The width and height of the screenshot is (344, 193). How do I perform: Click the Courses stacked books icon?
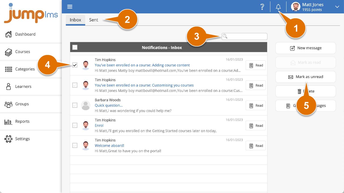click(x=9, y=52)
